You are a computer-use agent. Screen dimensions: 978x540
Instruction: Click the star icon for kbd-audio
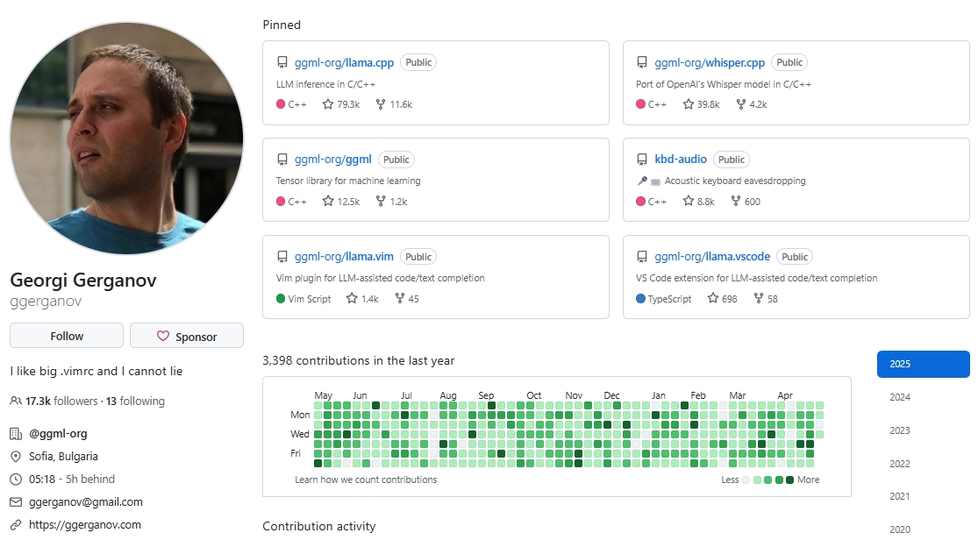click(688, 201)
